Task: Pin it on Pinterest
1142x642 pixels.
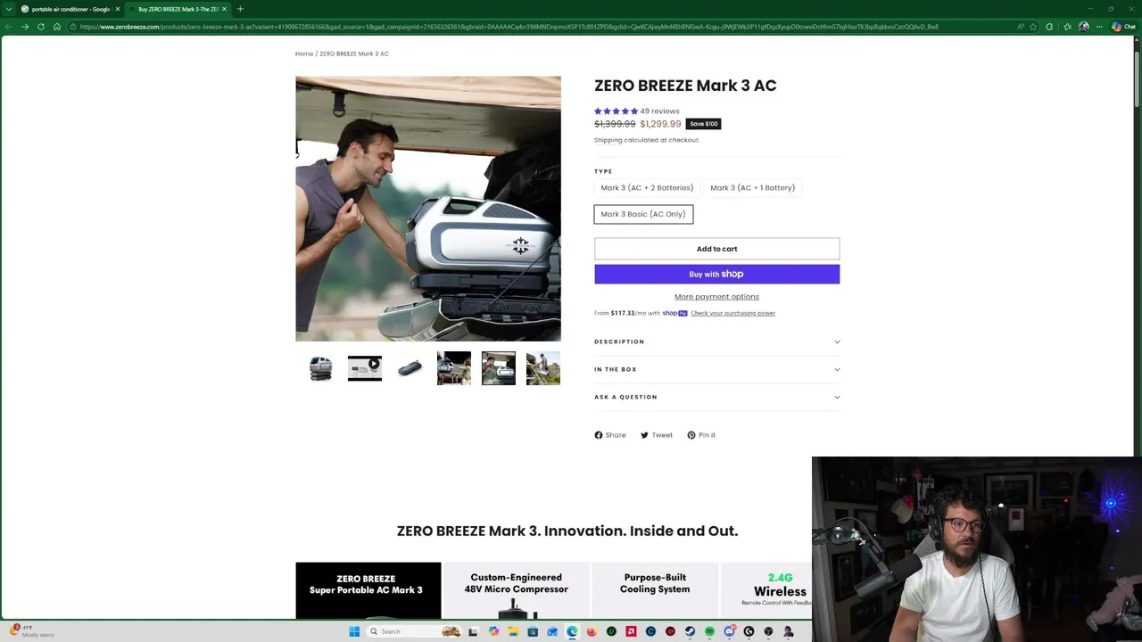Action: point(701,435)
